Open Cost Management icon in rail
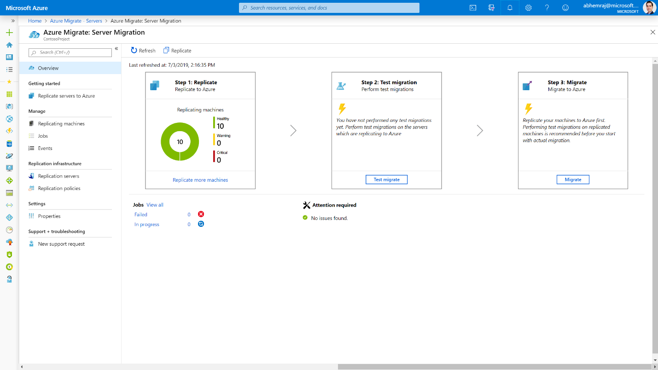The image size is (658, 370). 9,267
